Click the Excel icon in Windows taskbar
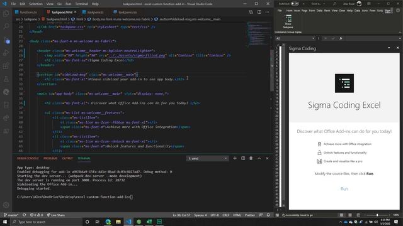Screen dimensions: 403x226 pyautogui.click(x=149, y=222)
